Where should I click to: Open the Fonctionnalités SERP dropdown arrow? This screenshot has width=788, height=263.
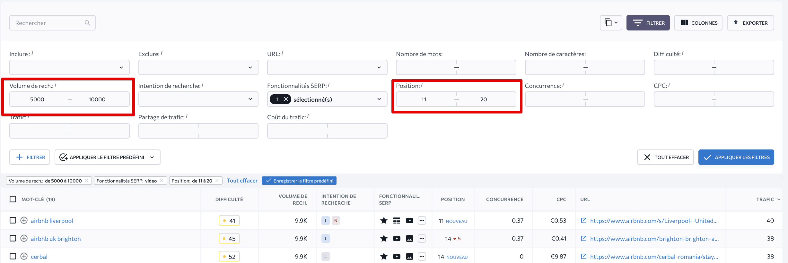pyautogui.click(x=379, y=99)
